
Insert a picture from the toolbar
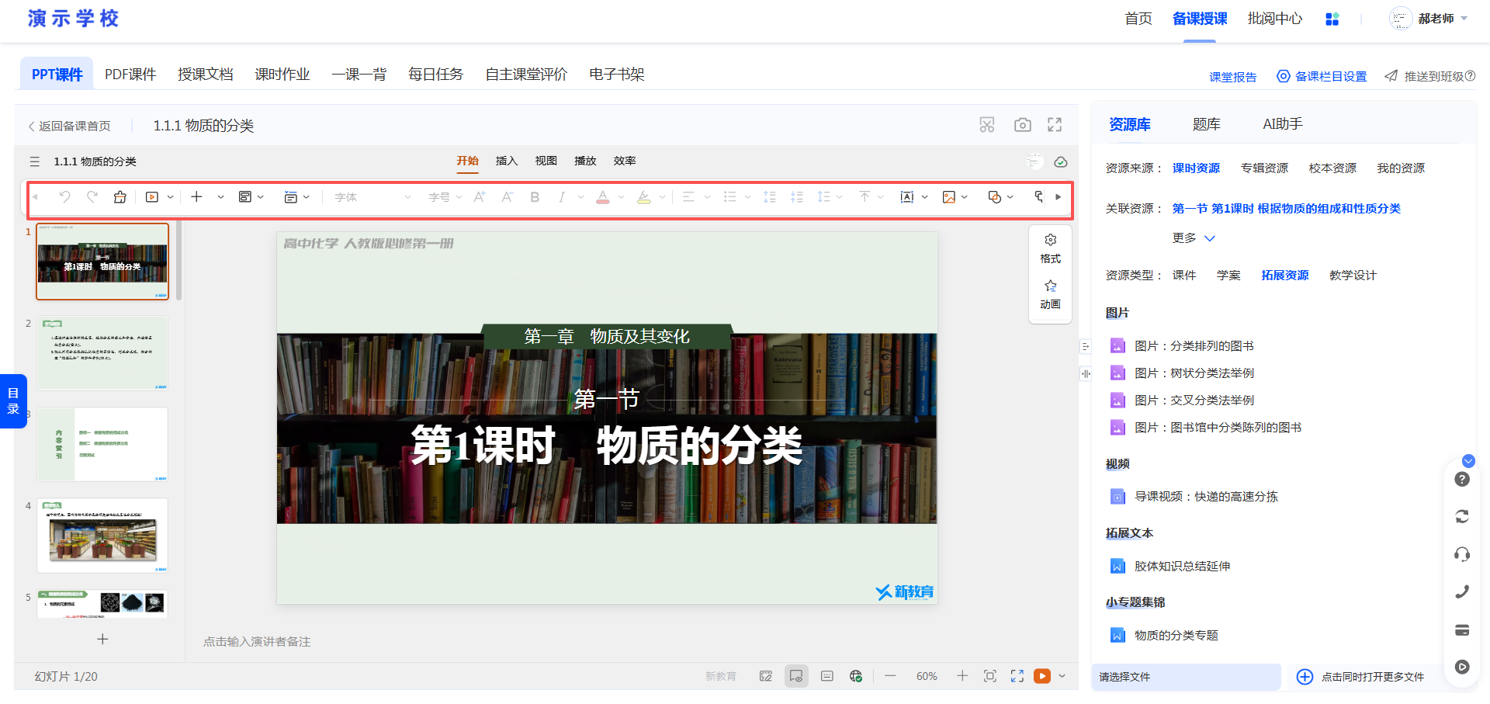click(x=948, y=197)
